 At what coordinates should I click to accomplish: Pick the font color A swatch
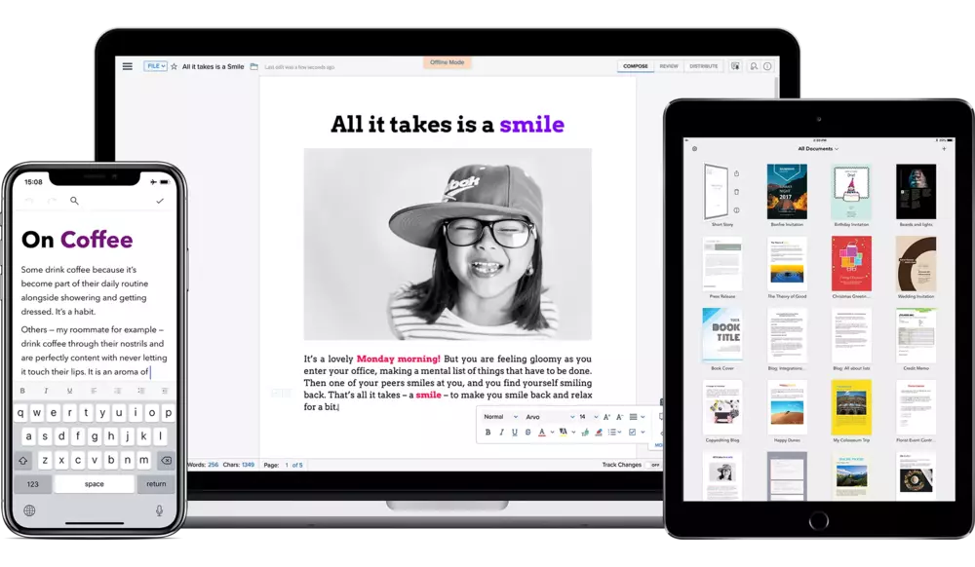pyautogui.click(x=541, y=433)
